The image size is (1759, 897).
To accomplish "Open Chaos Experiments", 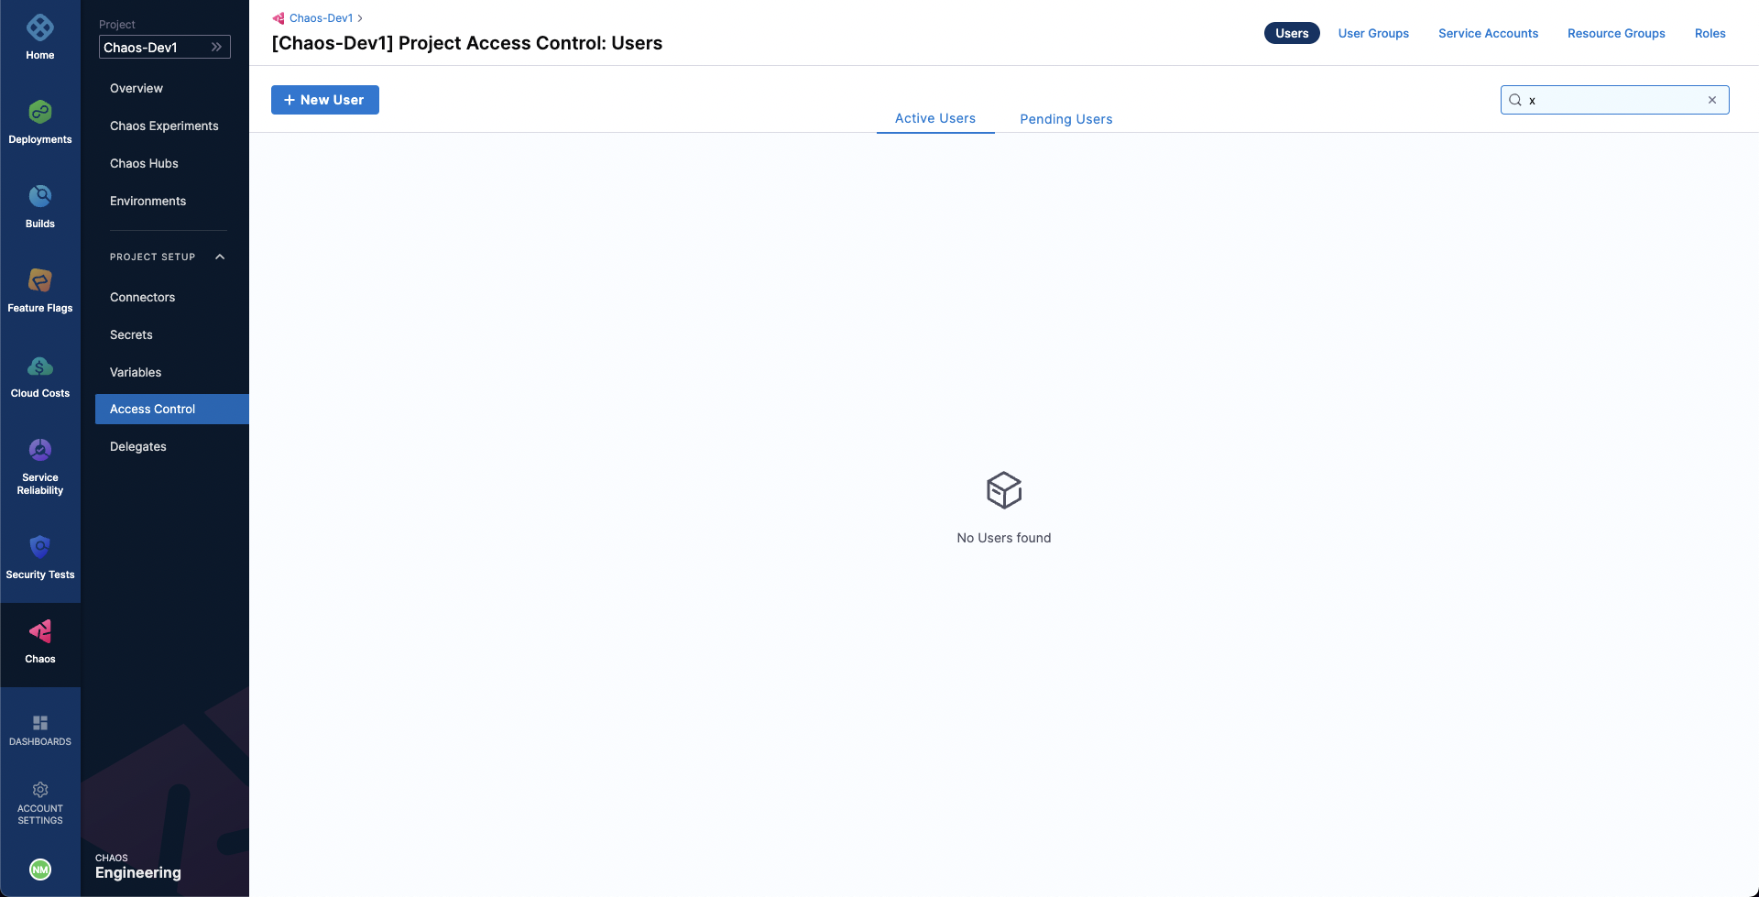I will point(164,126).
